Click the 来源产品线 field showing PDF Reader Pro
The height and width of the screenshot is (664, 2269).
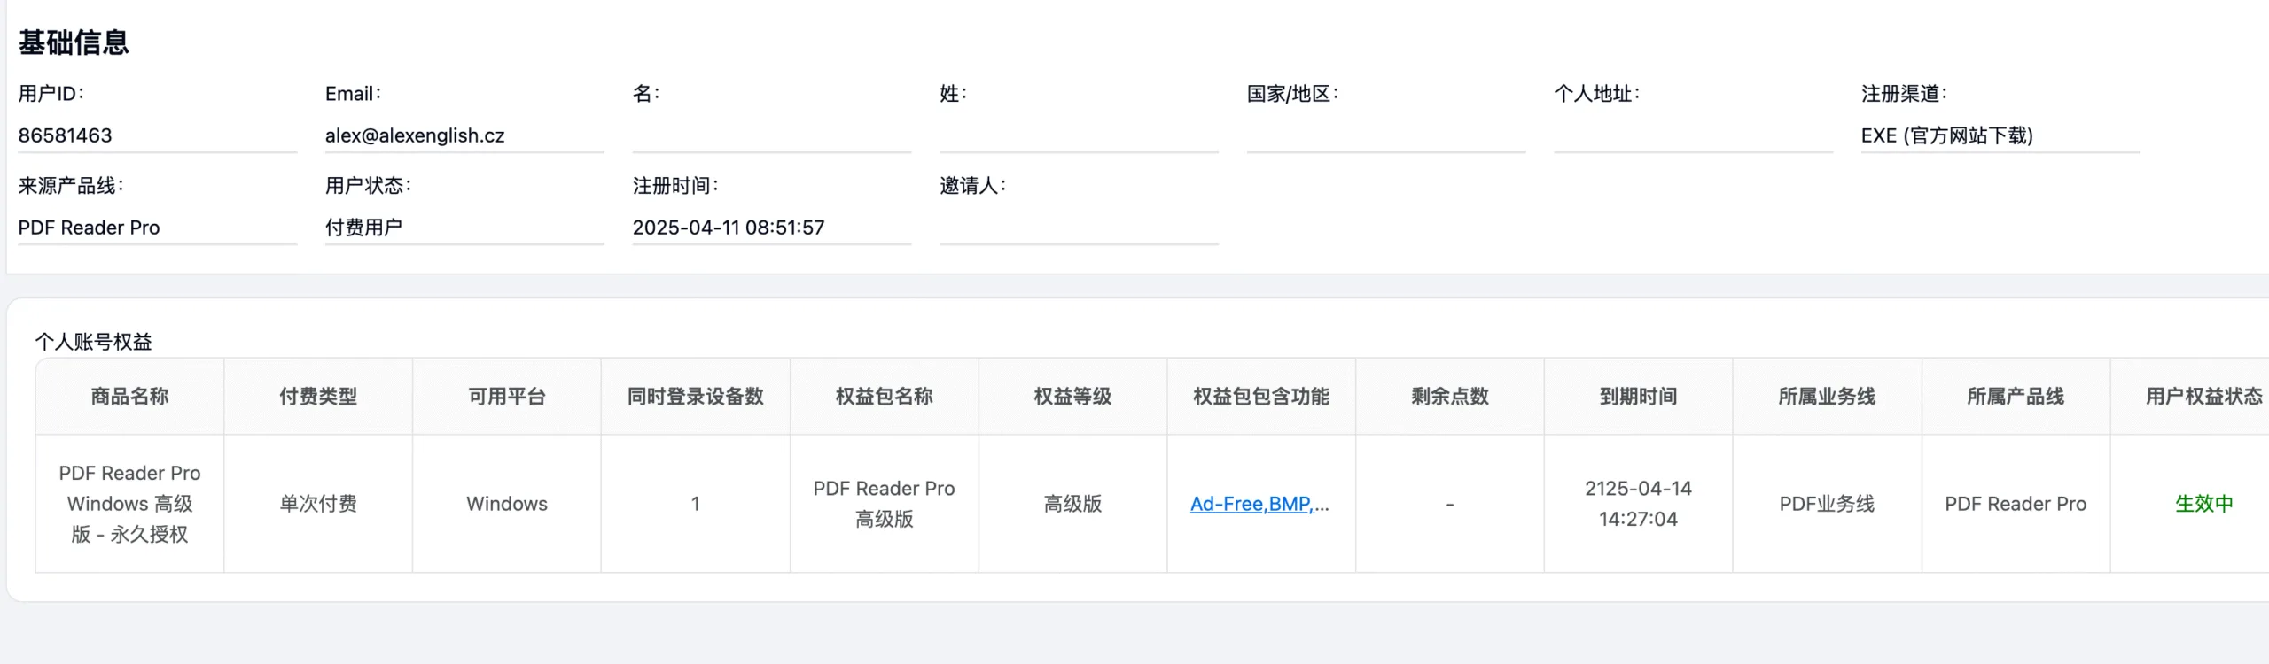[157, 228]
